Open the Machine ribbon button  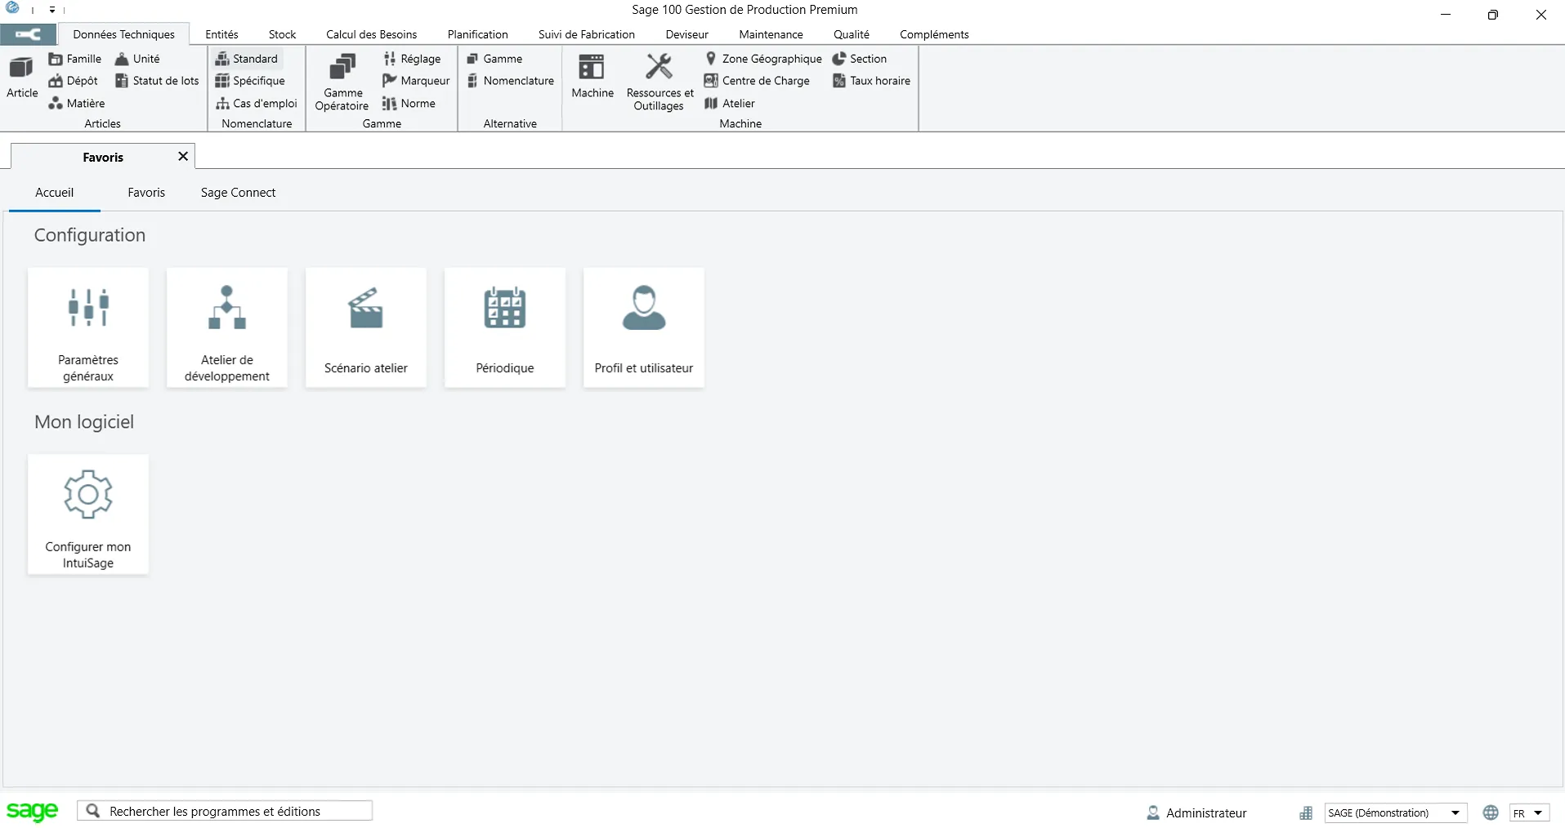[x=592, y=77]
